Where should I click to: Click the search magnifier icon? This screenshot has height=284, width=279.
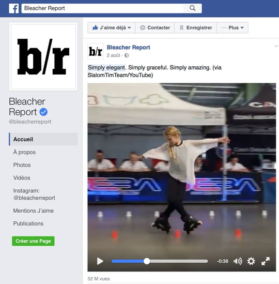[x=193, y=8]
